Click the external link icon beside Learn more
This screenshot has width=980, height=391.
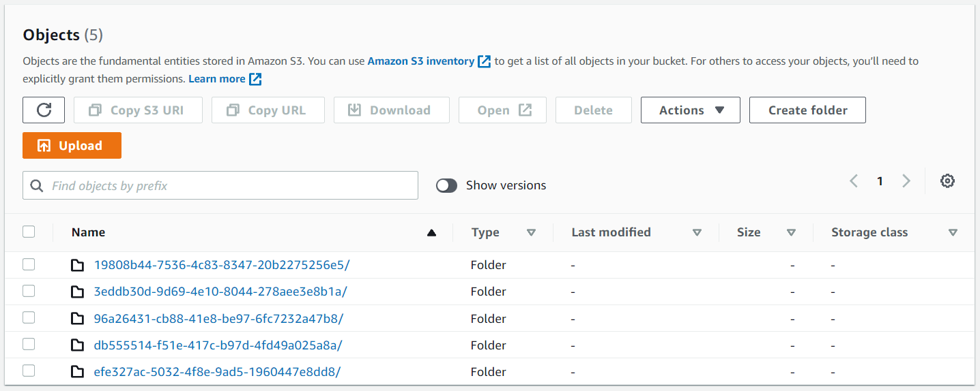pos(255,79)
